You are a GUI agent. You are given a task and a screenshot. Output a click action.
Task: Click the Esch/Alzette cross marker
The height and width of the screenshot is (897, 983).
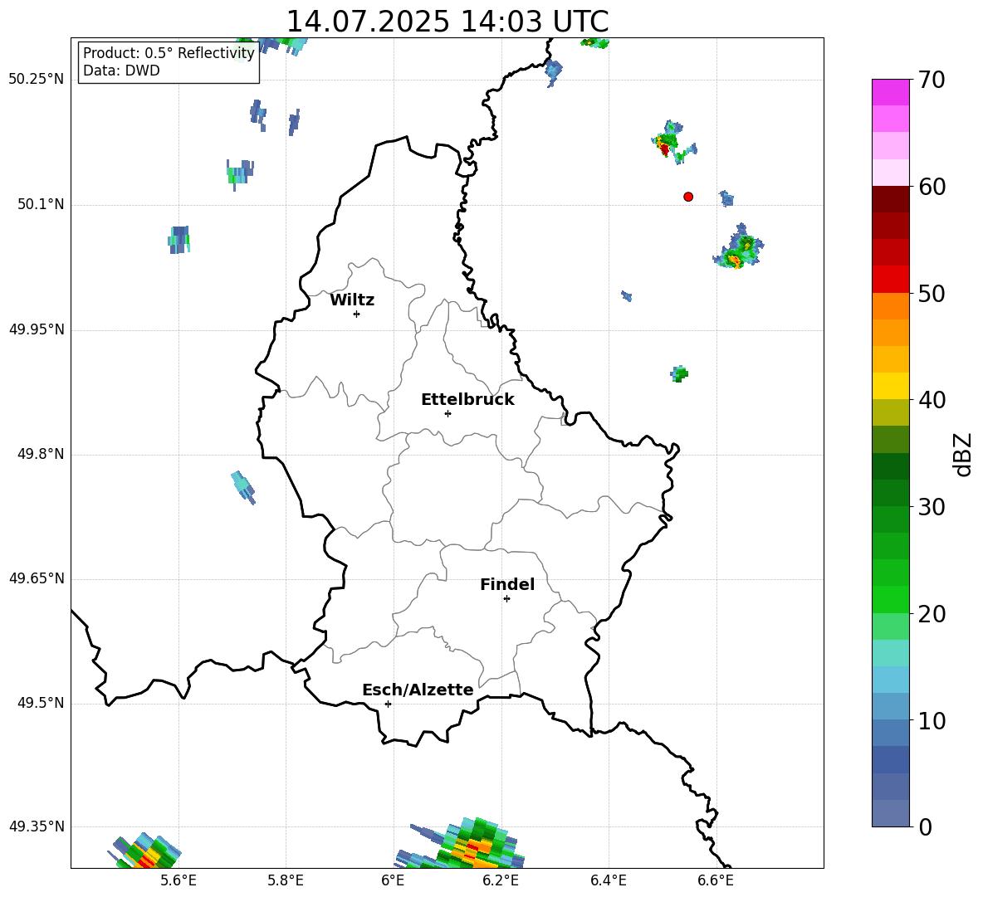(x=388, y=704)
